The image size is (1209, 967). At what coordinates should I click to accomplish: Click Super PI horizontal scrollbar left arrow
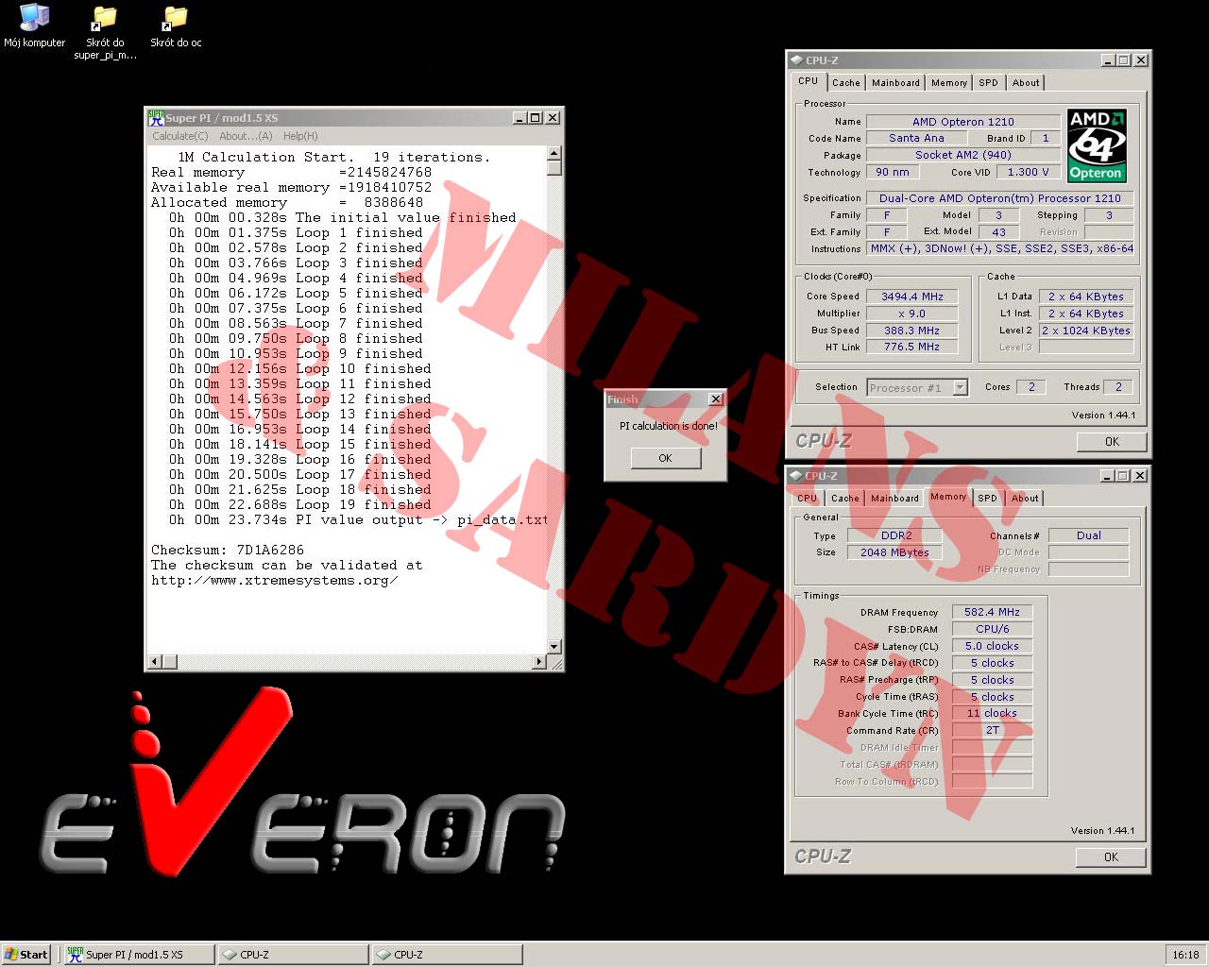pos(156,662)
